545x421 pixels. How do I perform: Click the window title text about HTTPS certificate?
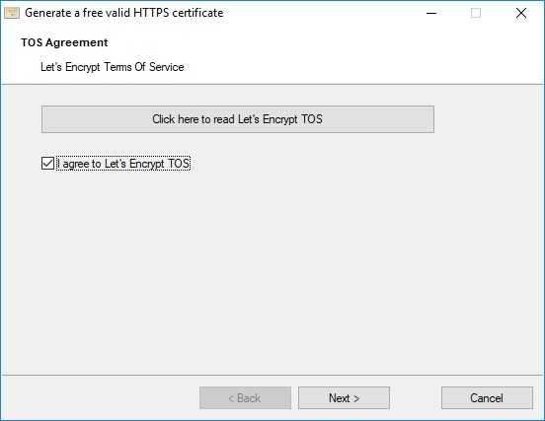click(124, 13)
